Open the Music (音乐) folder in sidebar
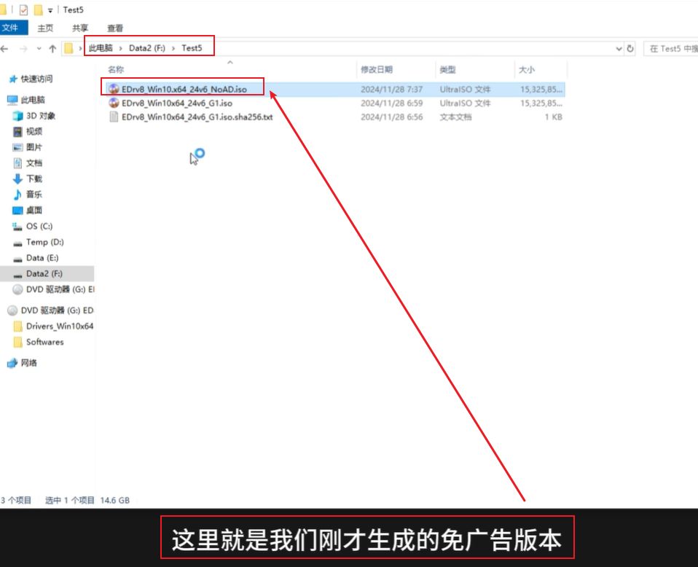Image resolution: width=698 pixels, height=567 pixels. tap(34, 195)
